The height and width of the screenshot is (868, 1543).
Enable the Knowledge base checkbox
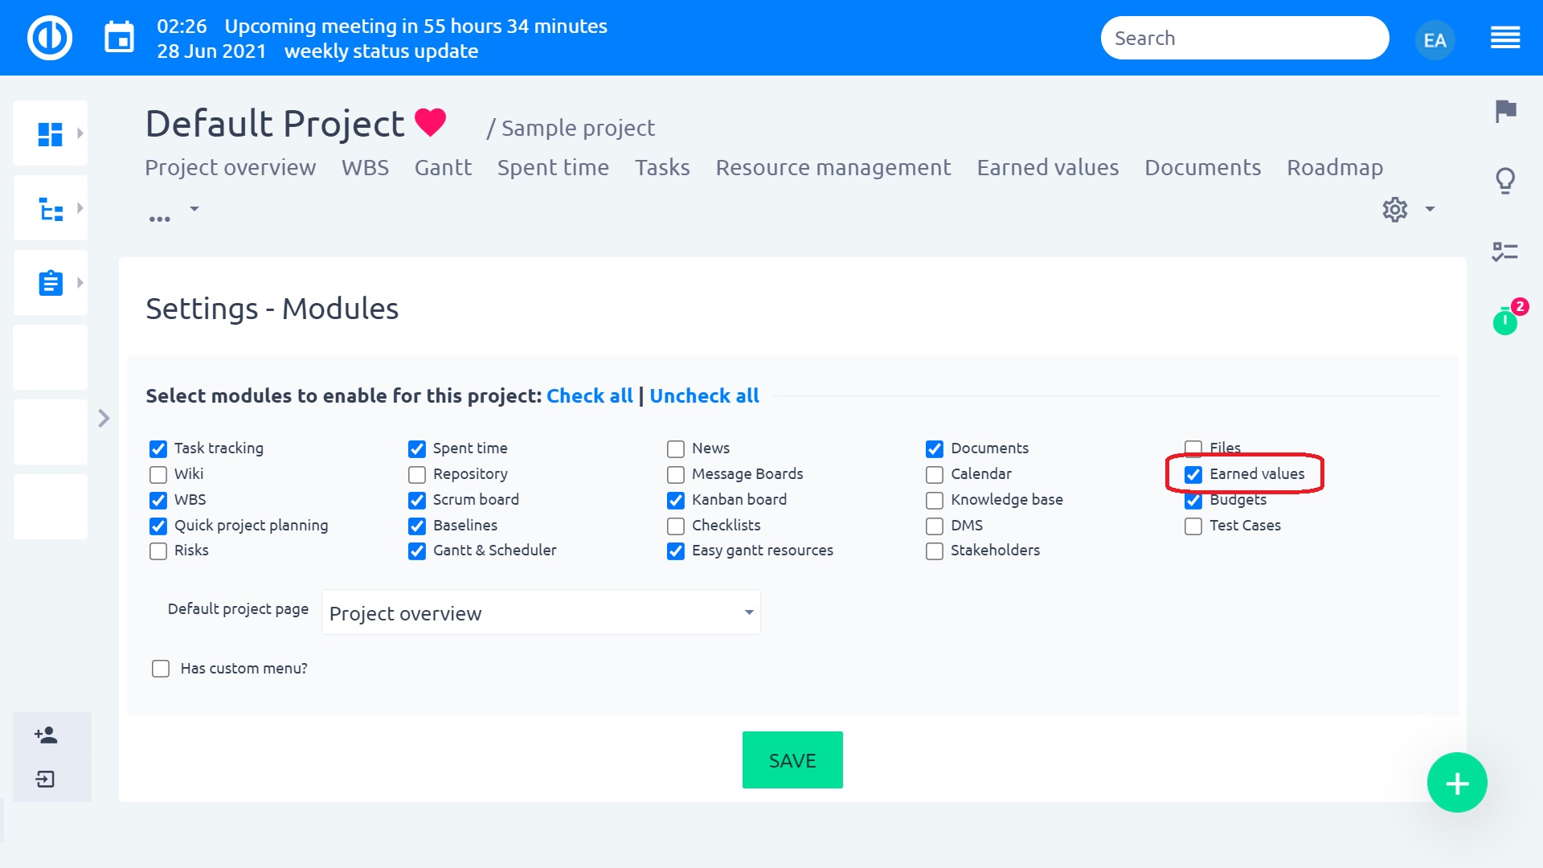935,500
